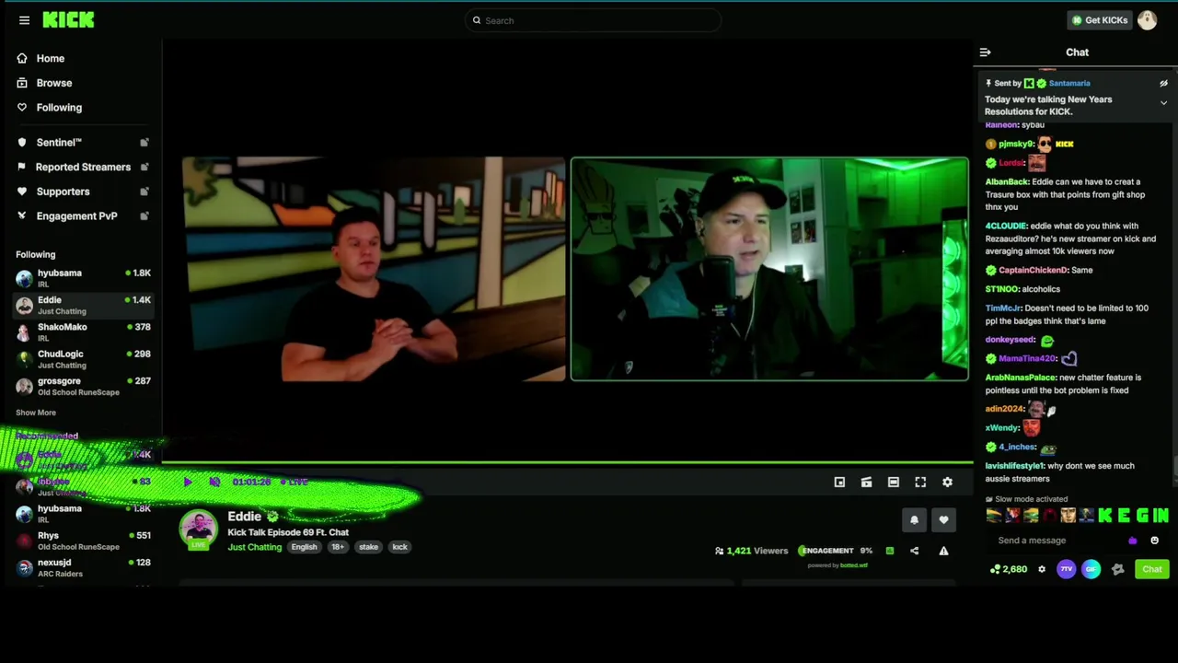This screenshot has height=663, width=1178.
Task: Enter fullscreen with the player icon
Action: coord(920,482)
